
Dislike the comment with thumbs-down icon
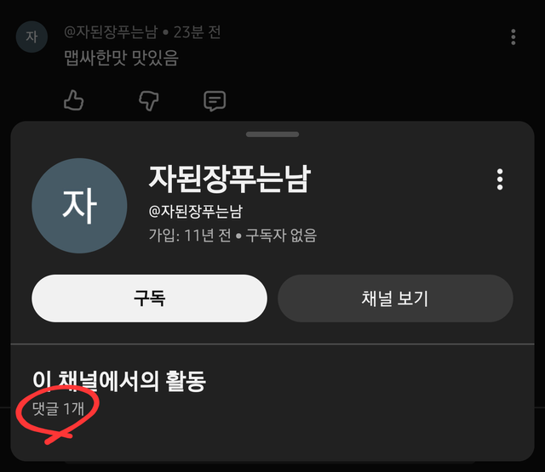coord(149,100)
